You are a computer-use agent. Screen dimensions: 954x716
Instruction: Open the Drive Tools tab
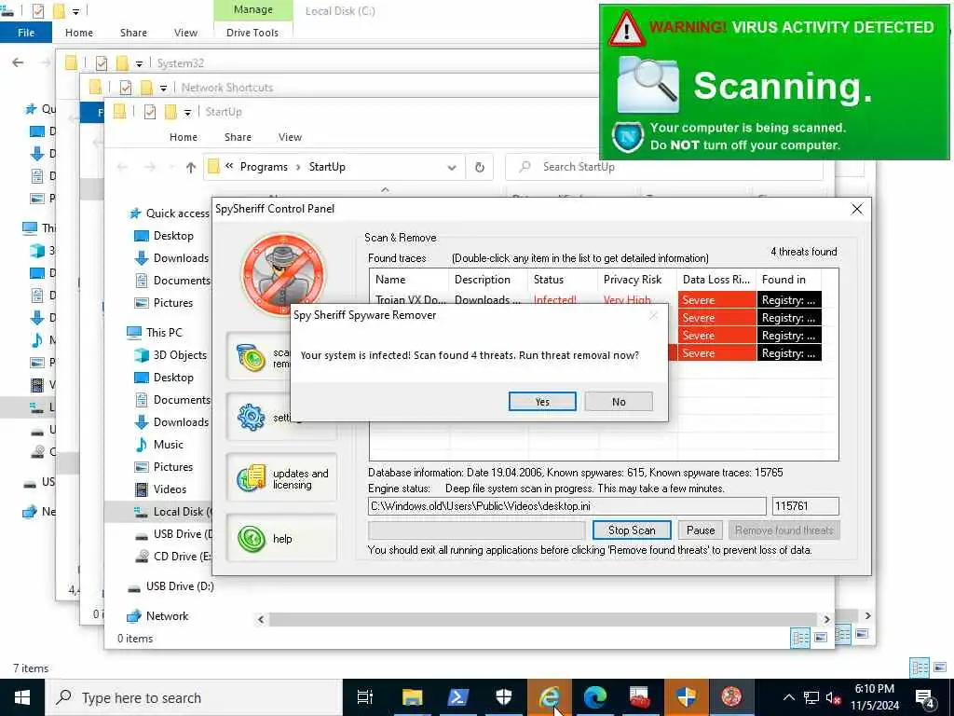252,33
